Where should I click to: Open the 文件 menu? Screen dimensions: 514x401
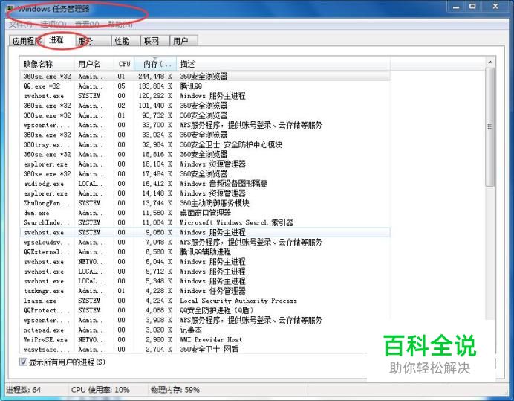coord(21,24)
